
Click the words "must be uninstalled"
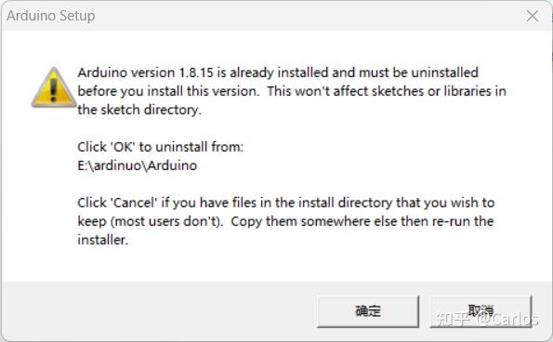(418, 72)
